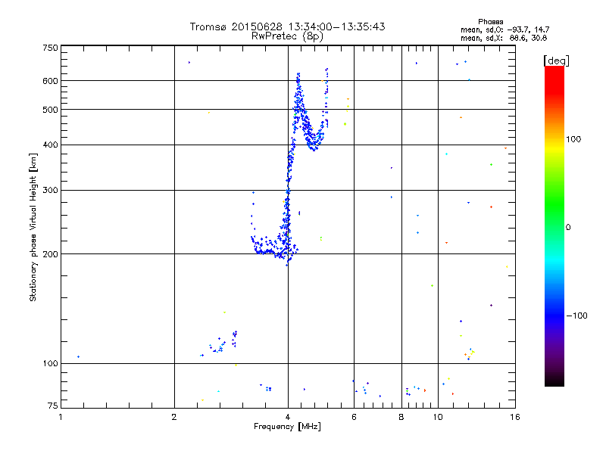606x454 pixels.
Task: Click the blue E-layer points near 3 MHz
Action: (x=234, y=339)
